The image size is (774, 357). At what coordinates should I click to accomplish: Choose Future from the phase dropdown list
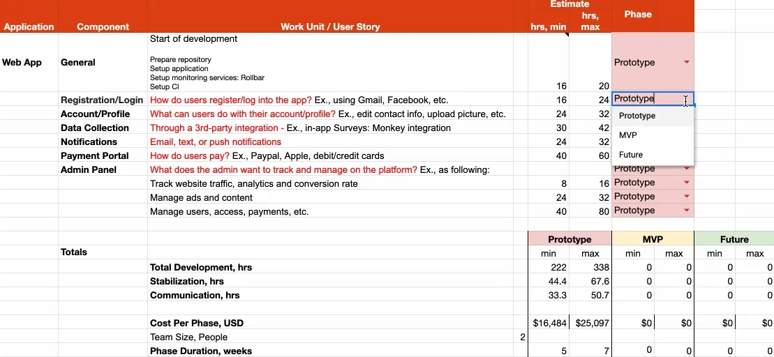653,155
